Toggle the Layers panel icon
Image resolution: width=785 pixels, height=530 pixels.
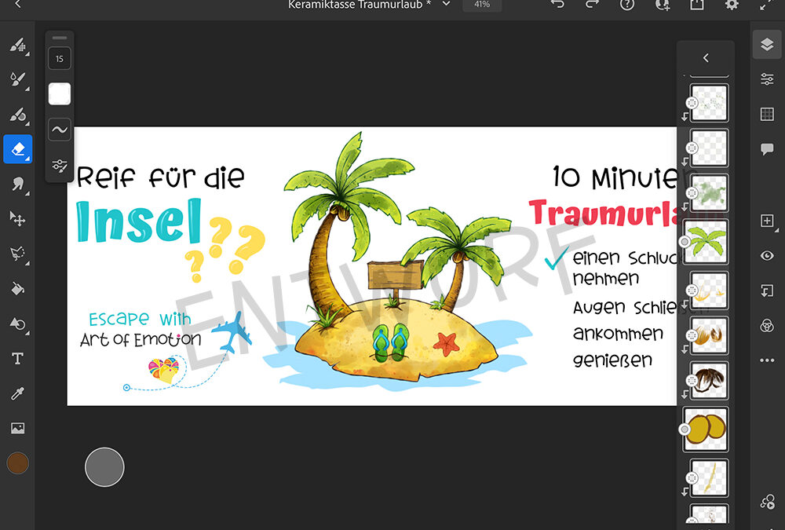(767, 45)
